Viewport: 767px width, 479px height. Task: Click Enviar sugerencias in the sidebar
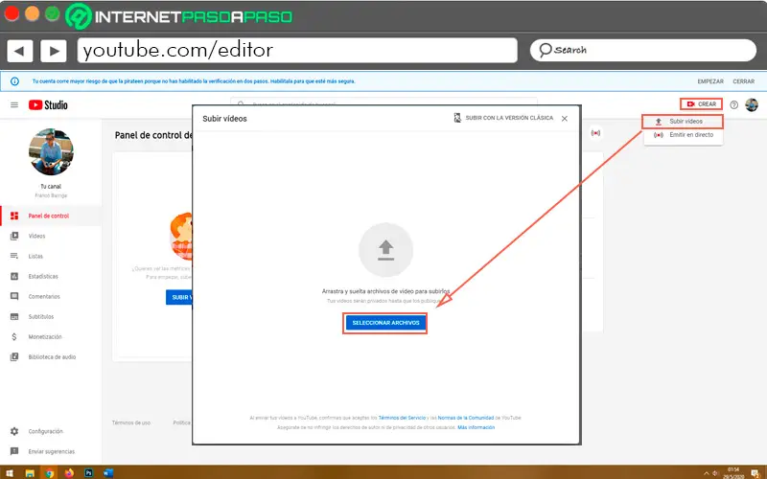pos(51,451)
